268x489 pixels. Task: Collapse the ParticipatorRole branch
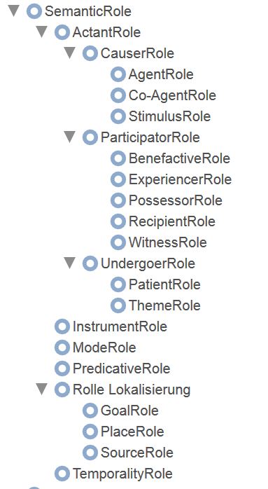click(69, 137)
